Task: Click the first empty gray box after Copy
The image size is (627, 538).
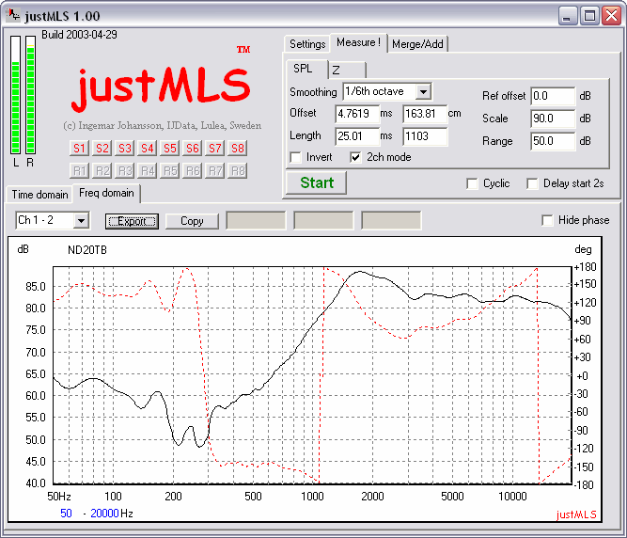Action: tap(256, 220)
